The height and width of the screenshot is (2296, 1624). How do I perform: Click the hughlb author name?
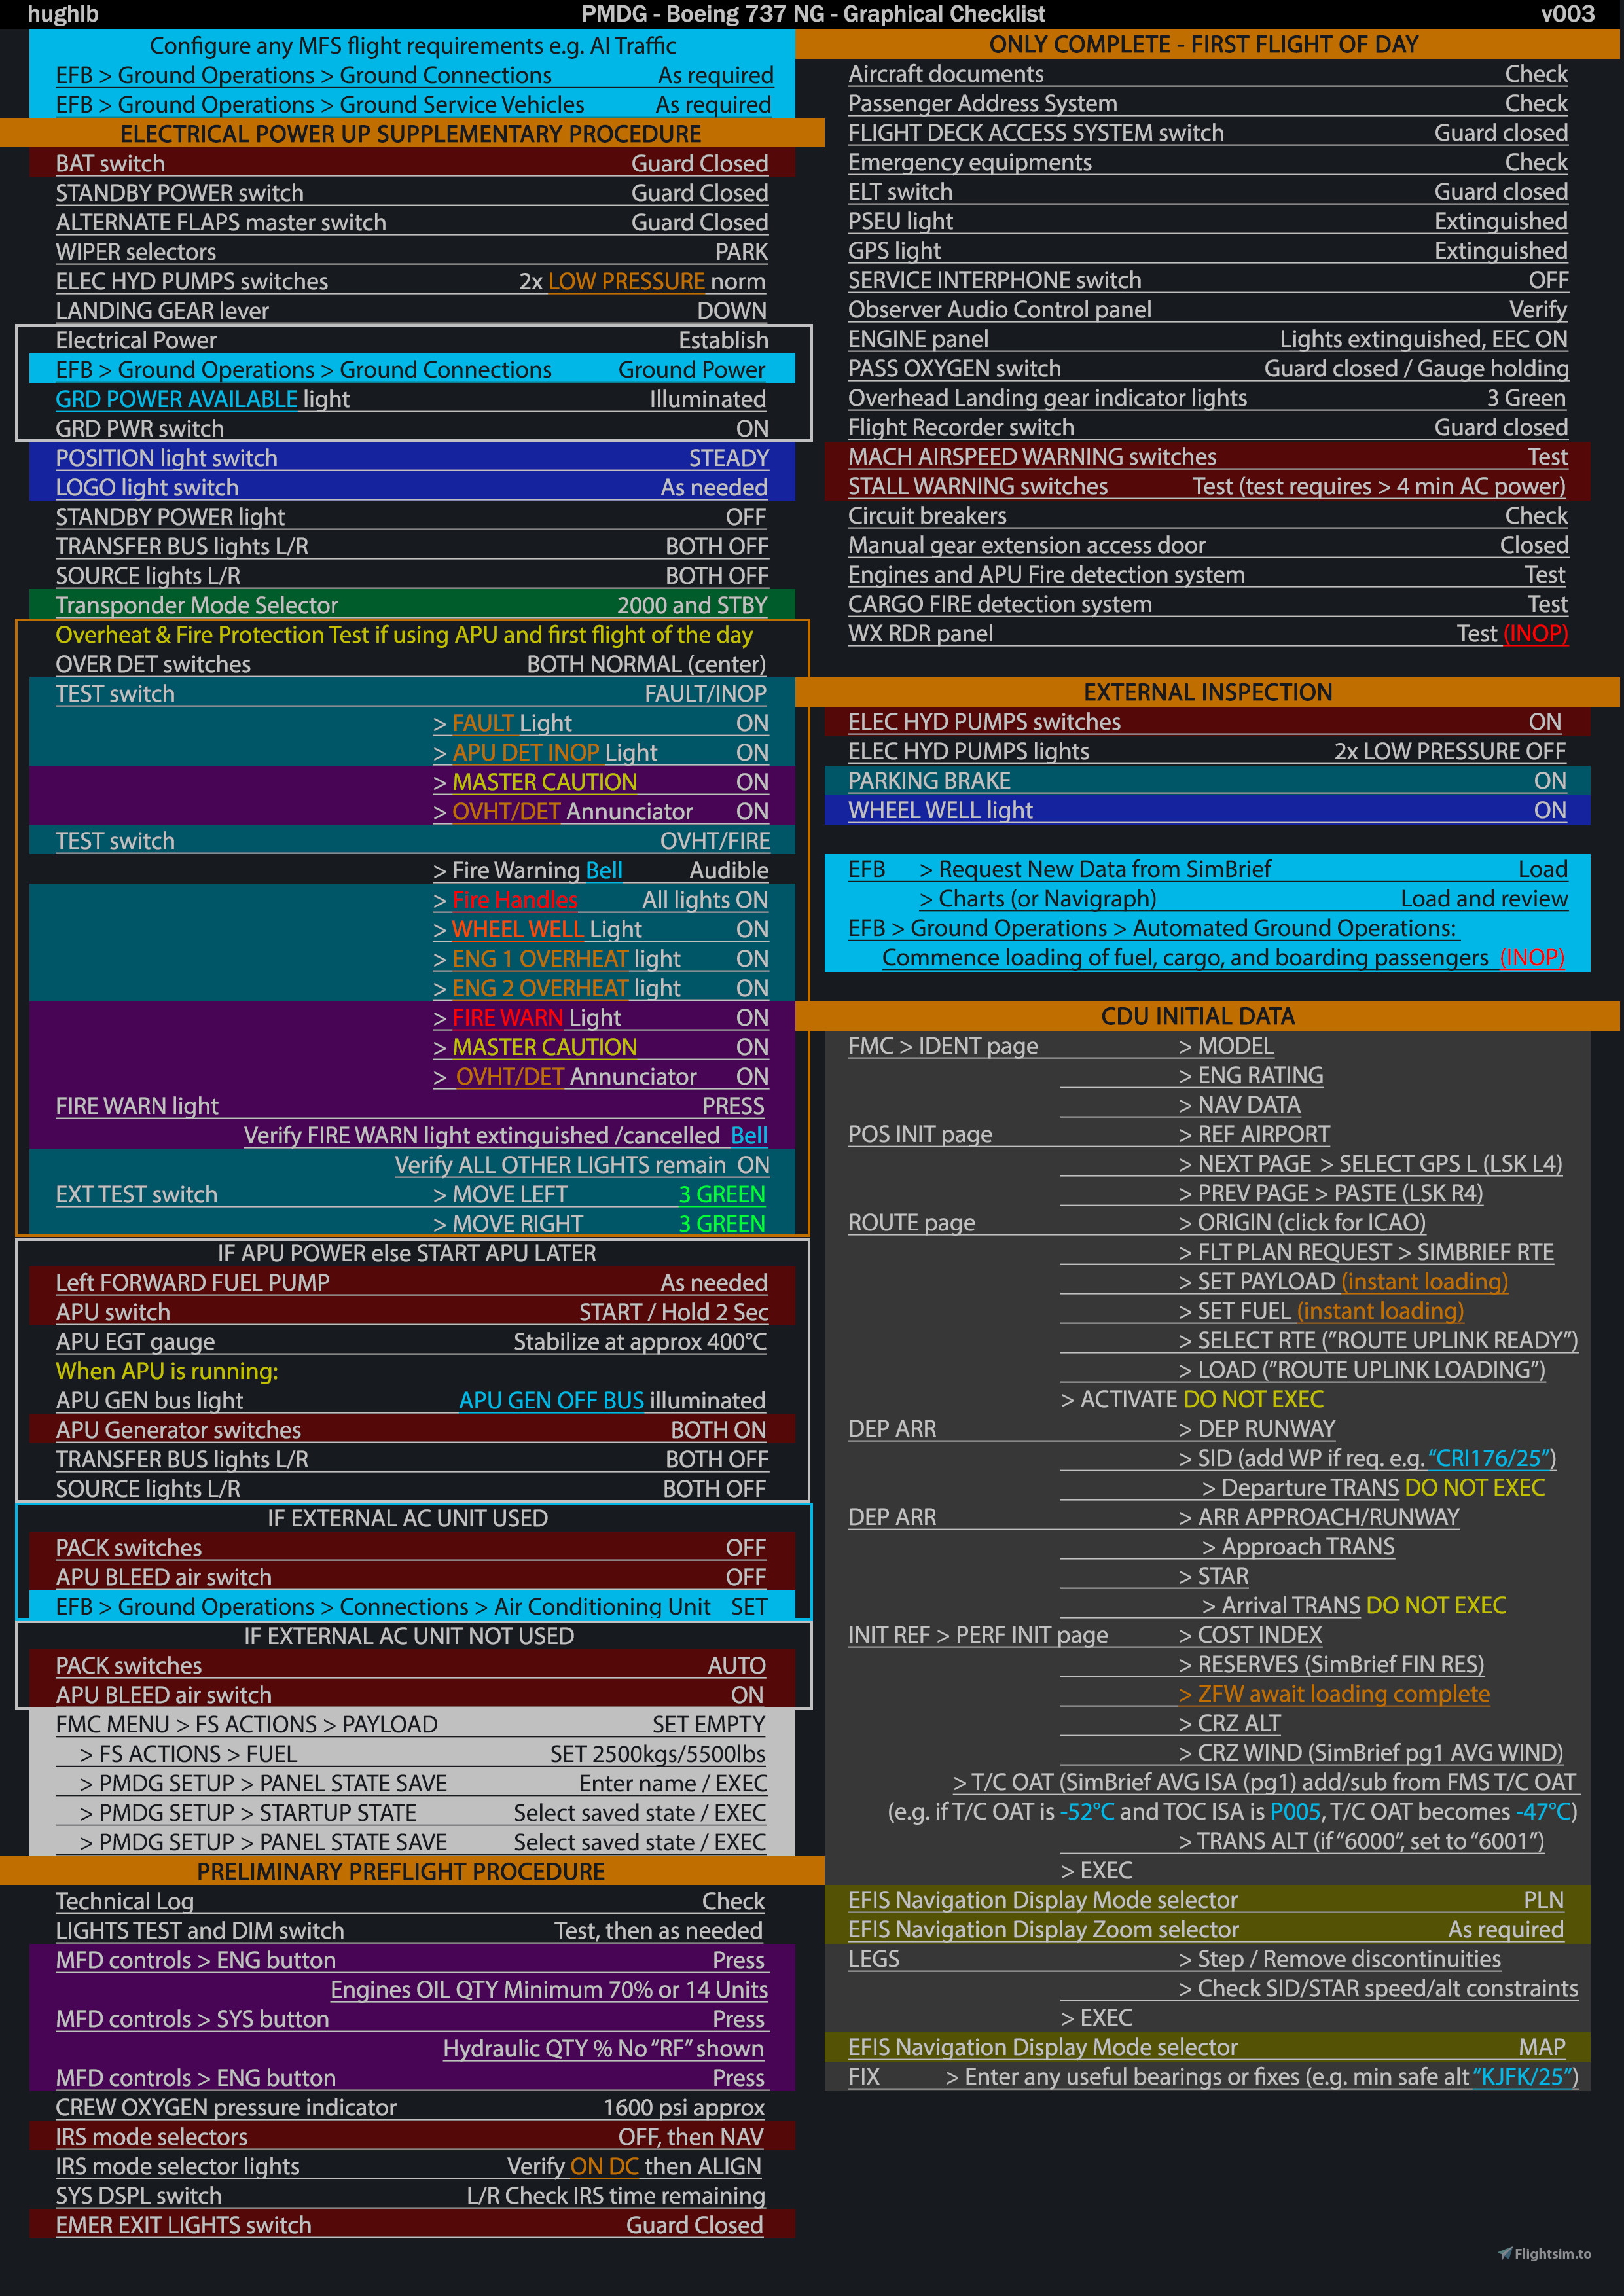point(62,14)
